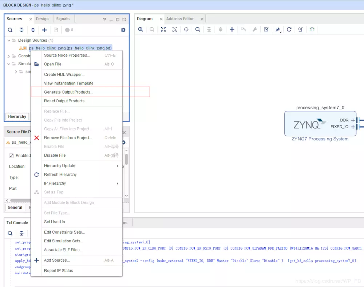Click expand all icon in Sources toolbar
The width and height of the screenshot is (364, 287).
click(x=33, y=30)
